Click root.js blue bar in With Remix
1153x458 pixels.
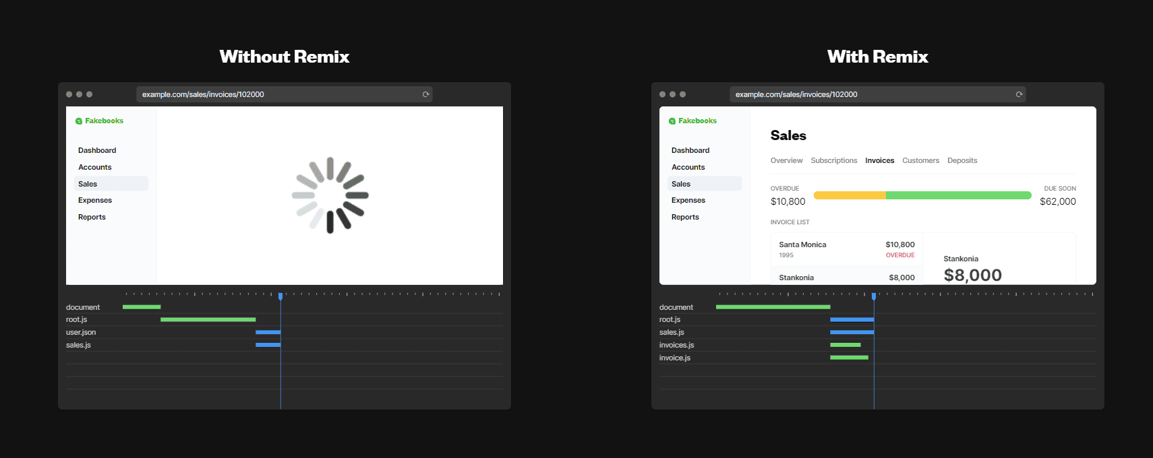[852, 319]
